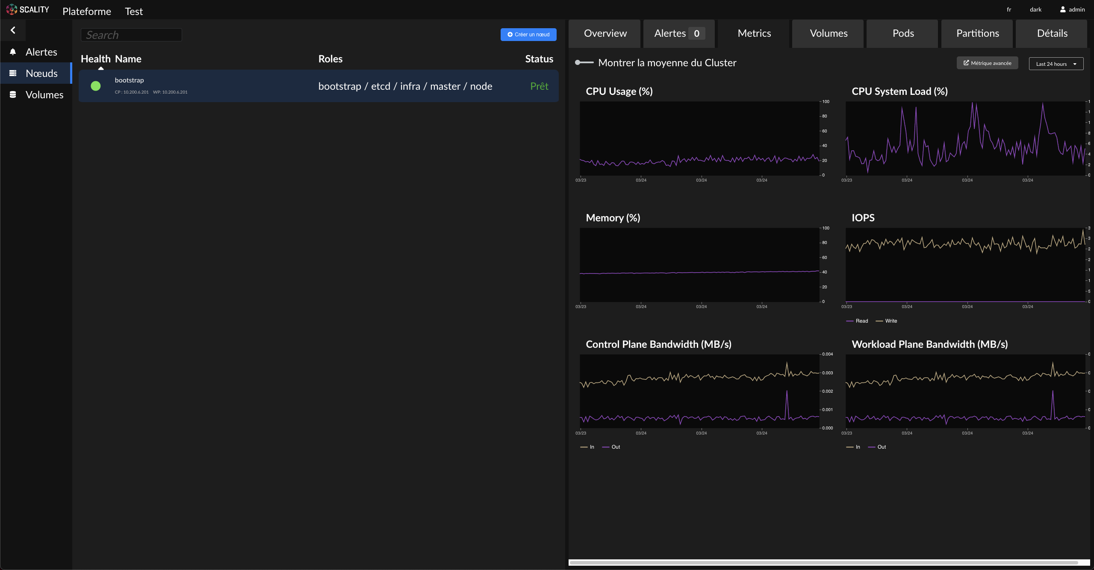Open the Pods tab
This screenshot has height=570, width=1094.
[x=903, y=33]
